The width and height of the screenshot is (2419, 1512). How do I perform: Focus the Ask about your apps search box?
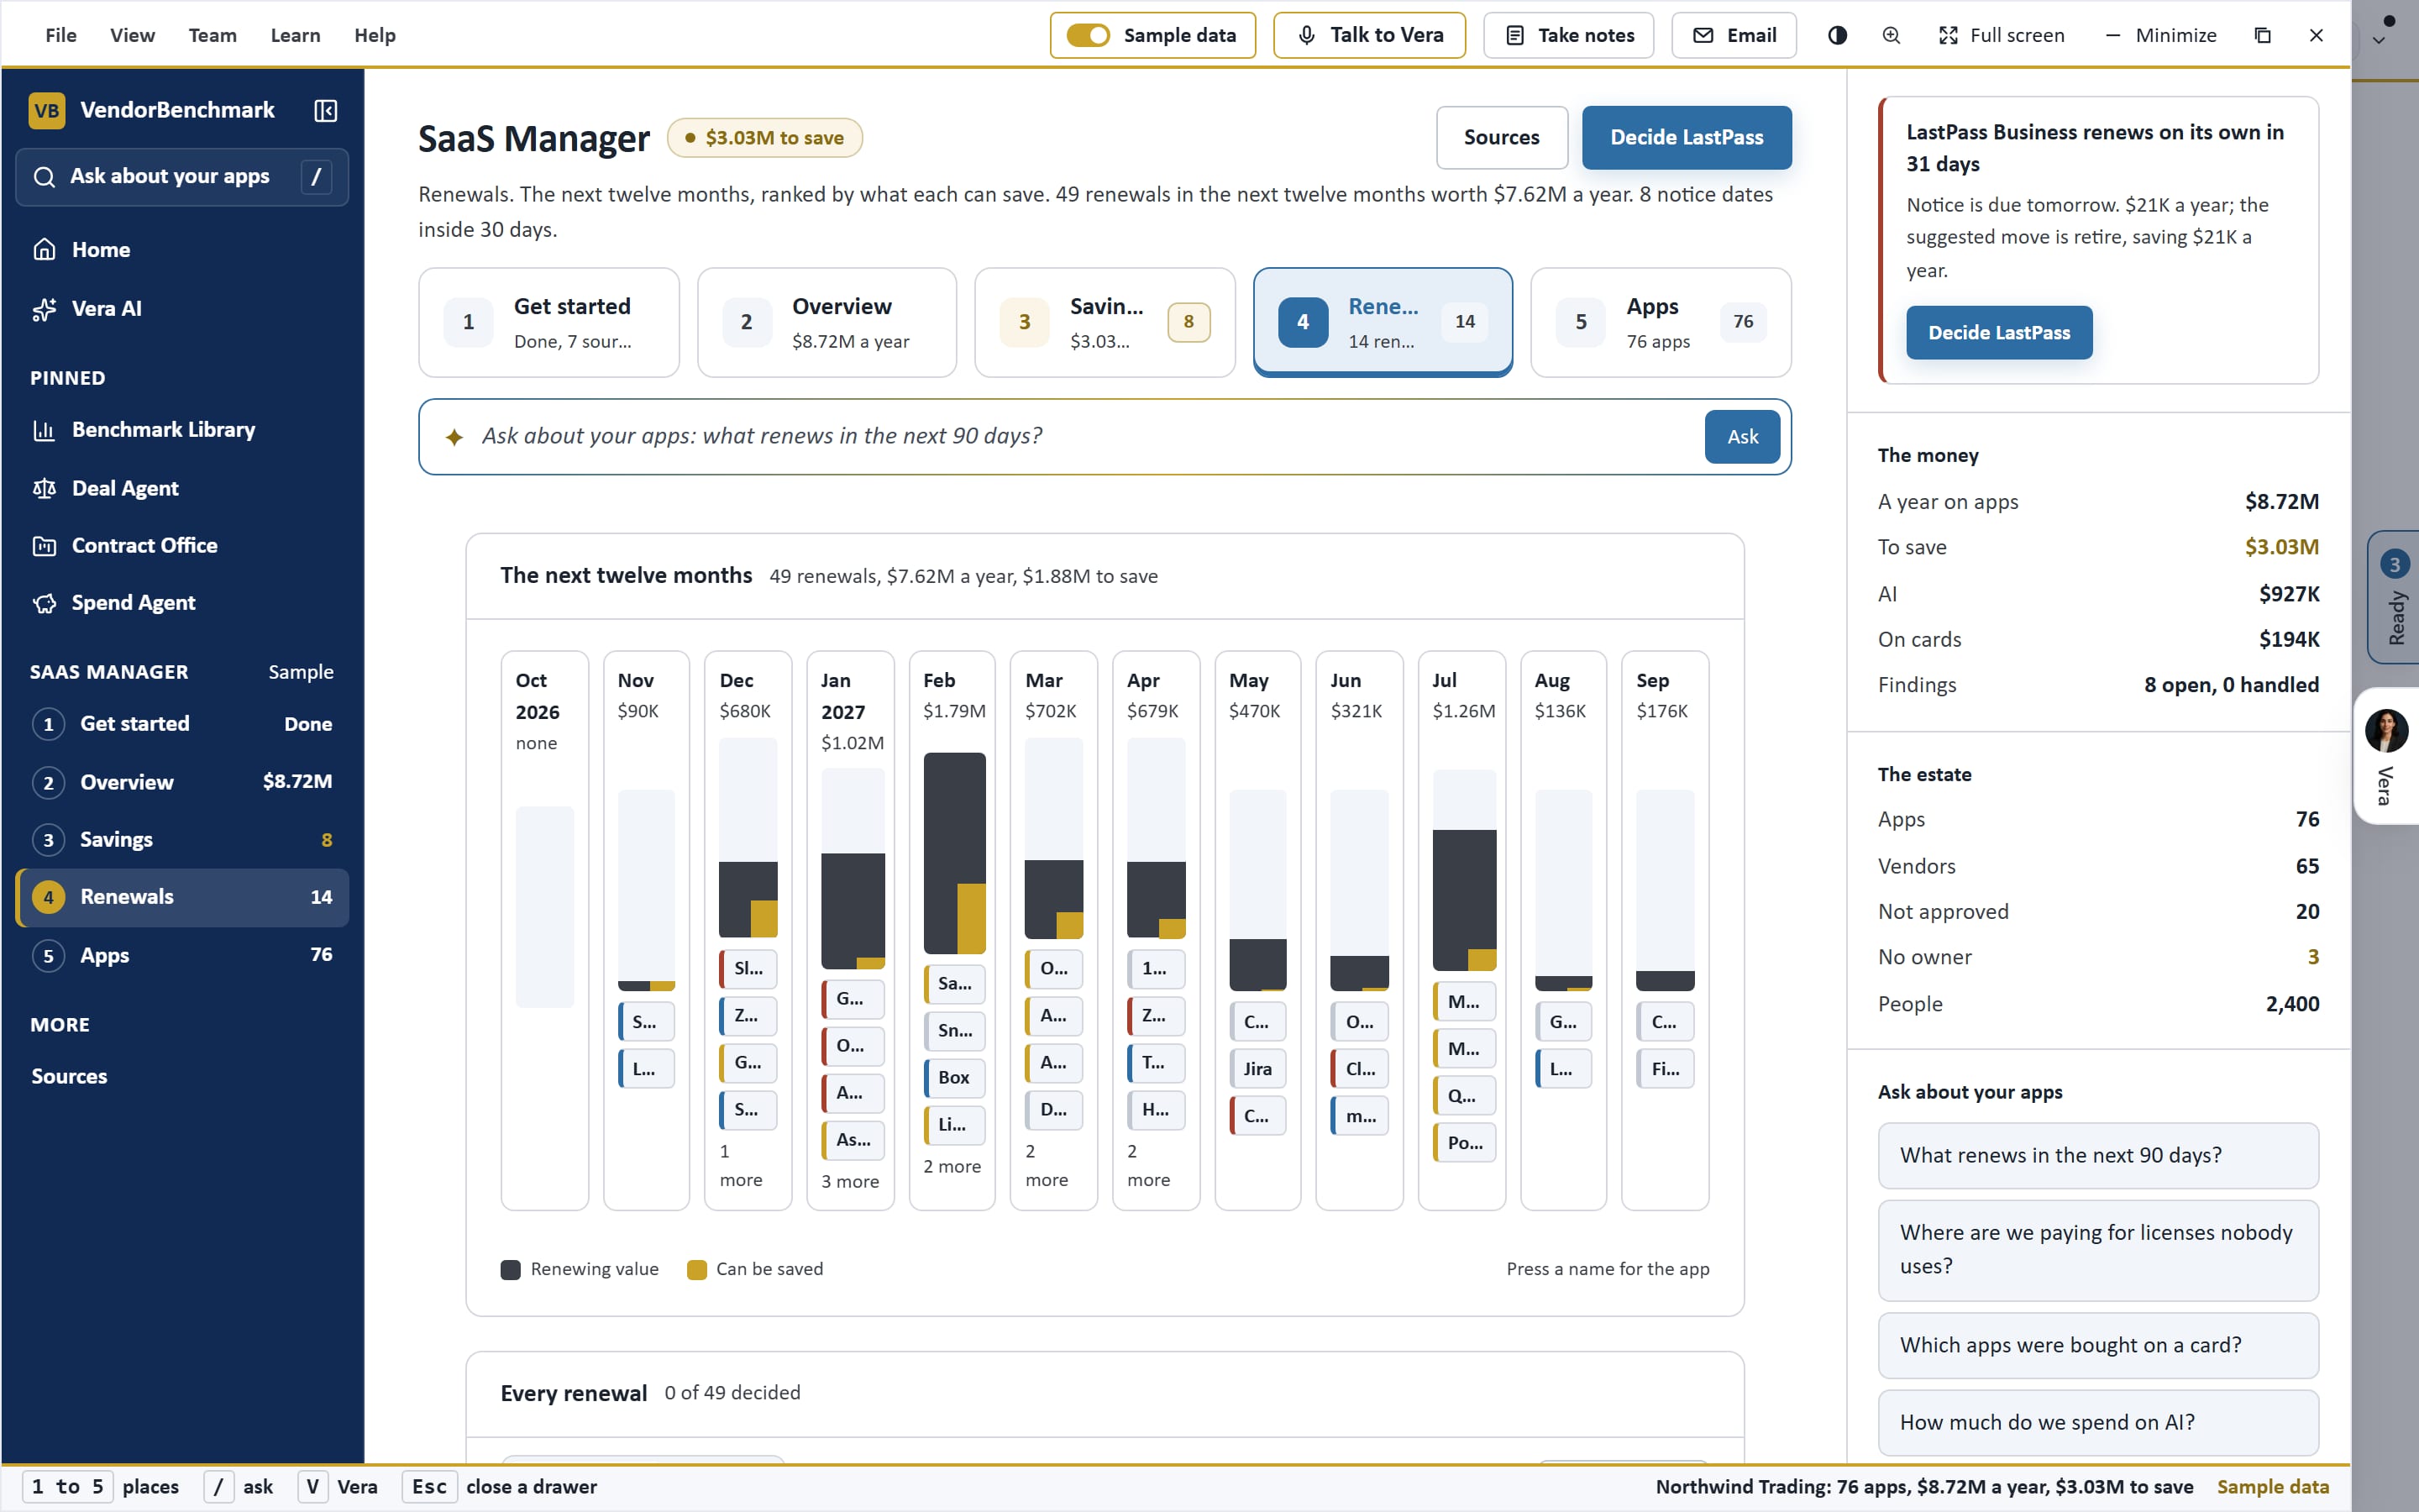coord(182,177)
